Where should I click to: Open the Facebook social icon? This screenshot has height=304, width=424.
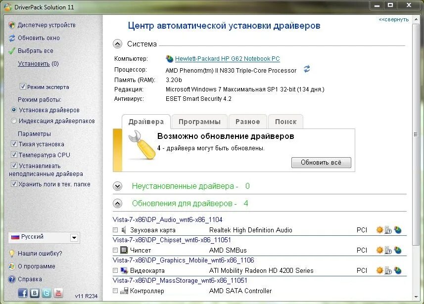(x=23, y=293)
